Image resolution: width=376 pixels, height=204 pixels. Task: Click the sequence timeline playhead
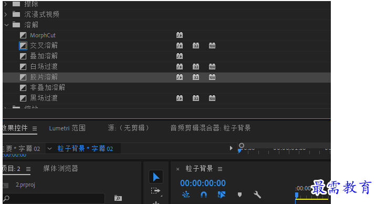tap(297, 196)
